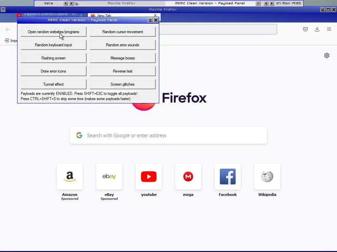
Task: Click the Sponsored label under Amazon
Action: pos(70,199)
